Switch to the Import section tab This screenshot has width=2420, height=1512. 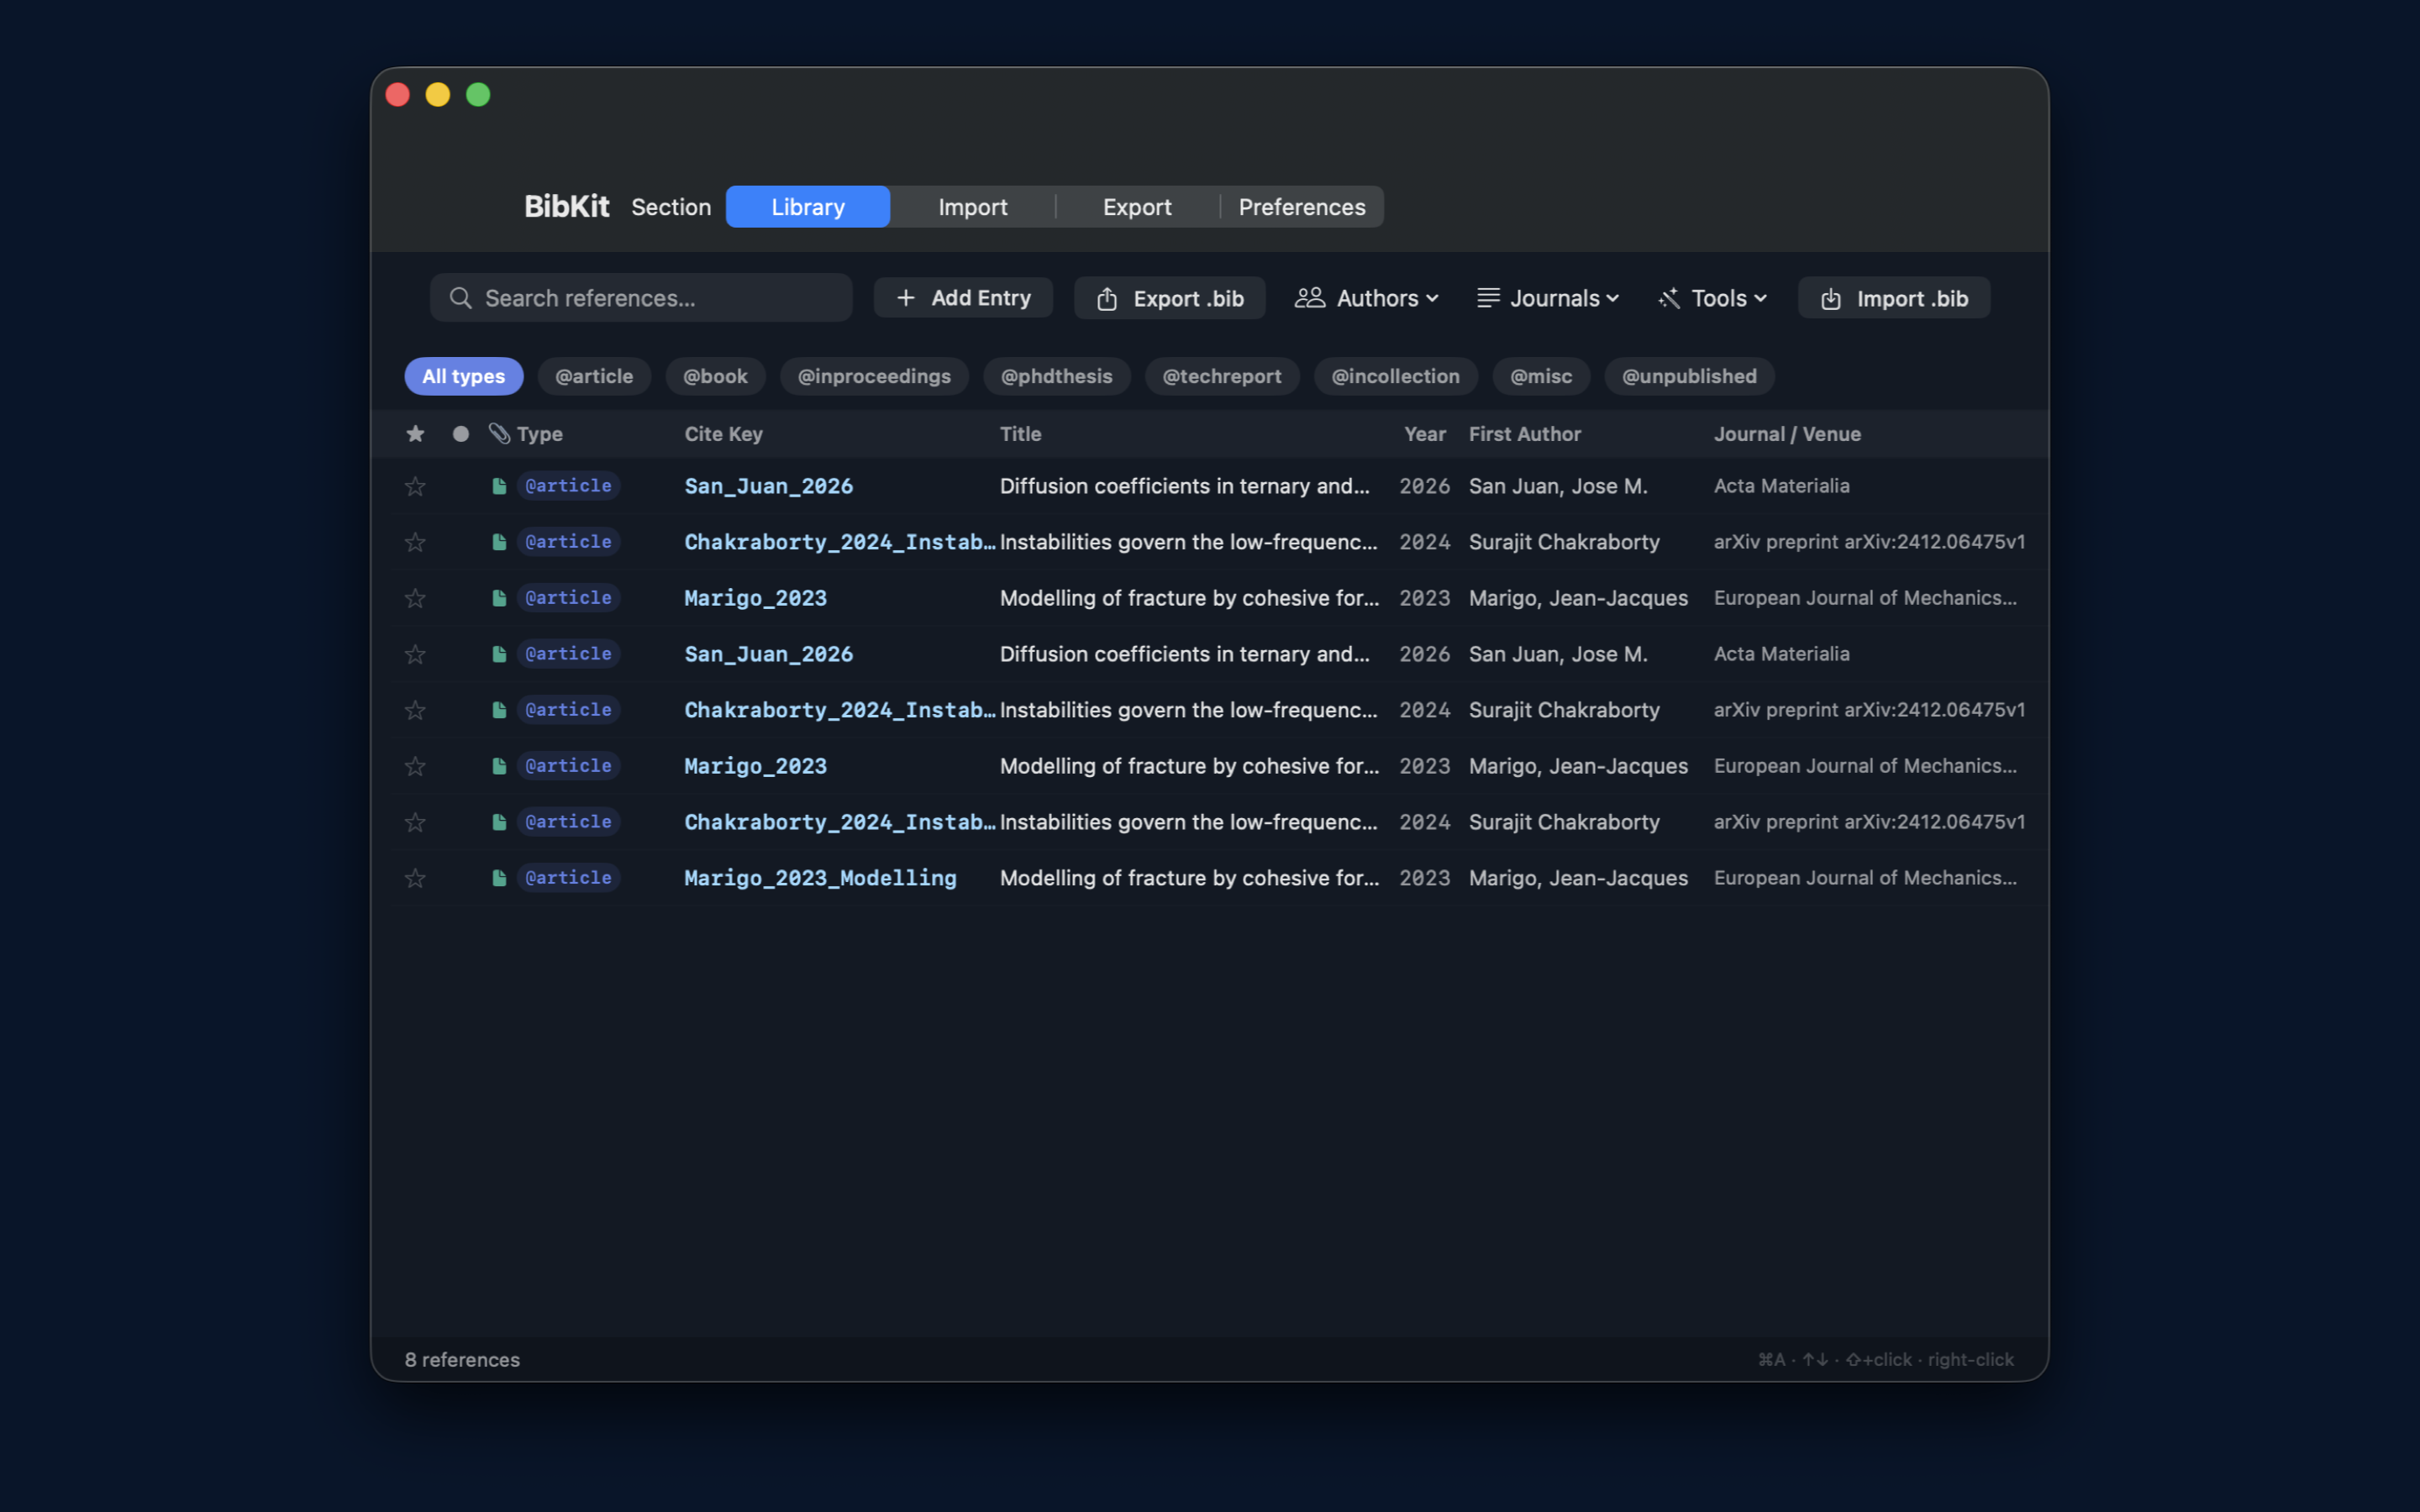click(973, 207)
